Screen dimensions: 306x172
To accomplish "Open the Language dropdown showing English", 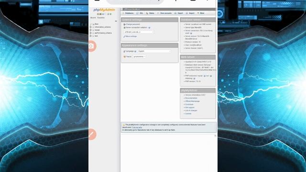I will click(154, 51).
